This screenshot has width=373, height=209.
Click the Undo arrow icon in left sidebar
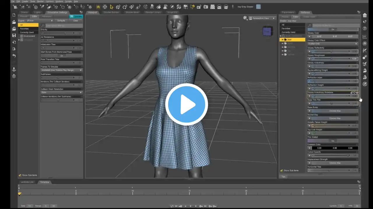[x=14, y=56]
